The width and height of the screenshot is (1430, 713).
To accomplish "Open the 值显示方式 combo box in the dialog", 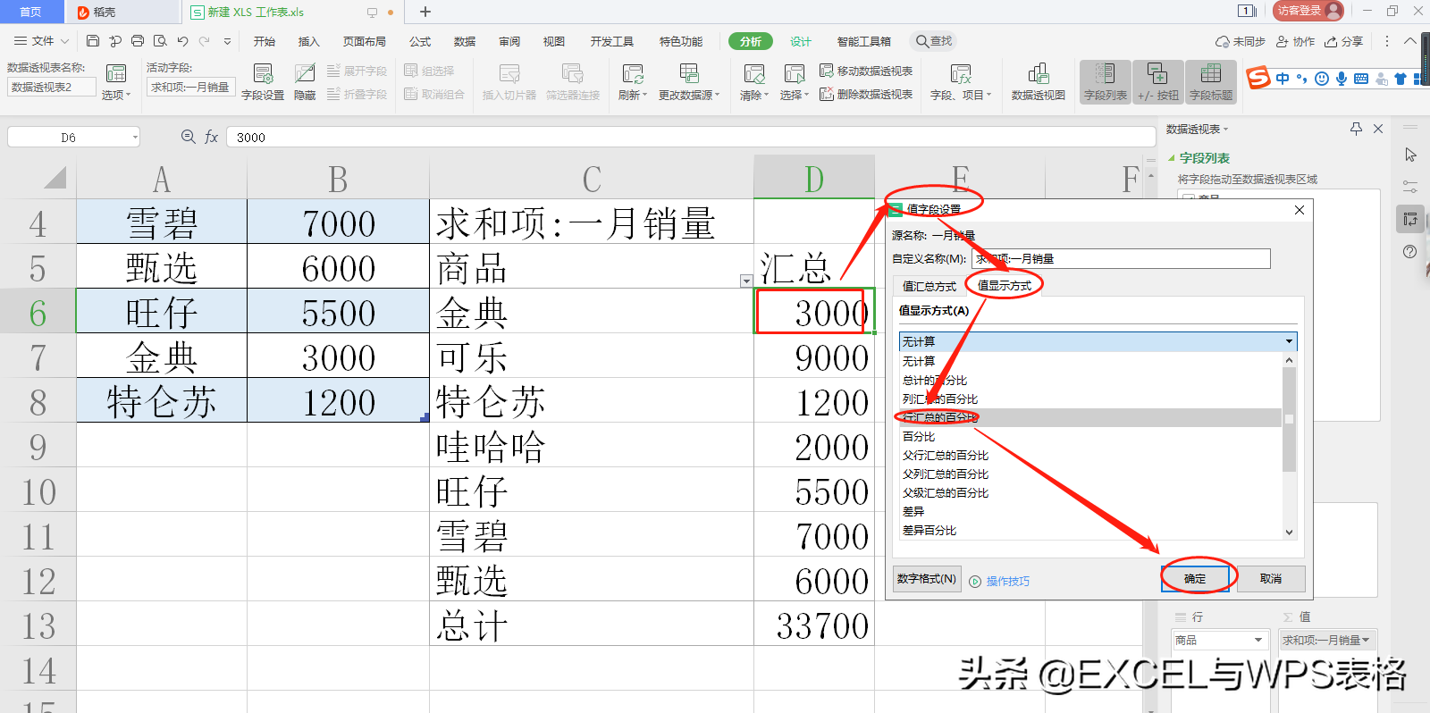I will coord(1098,341).
